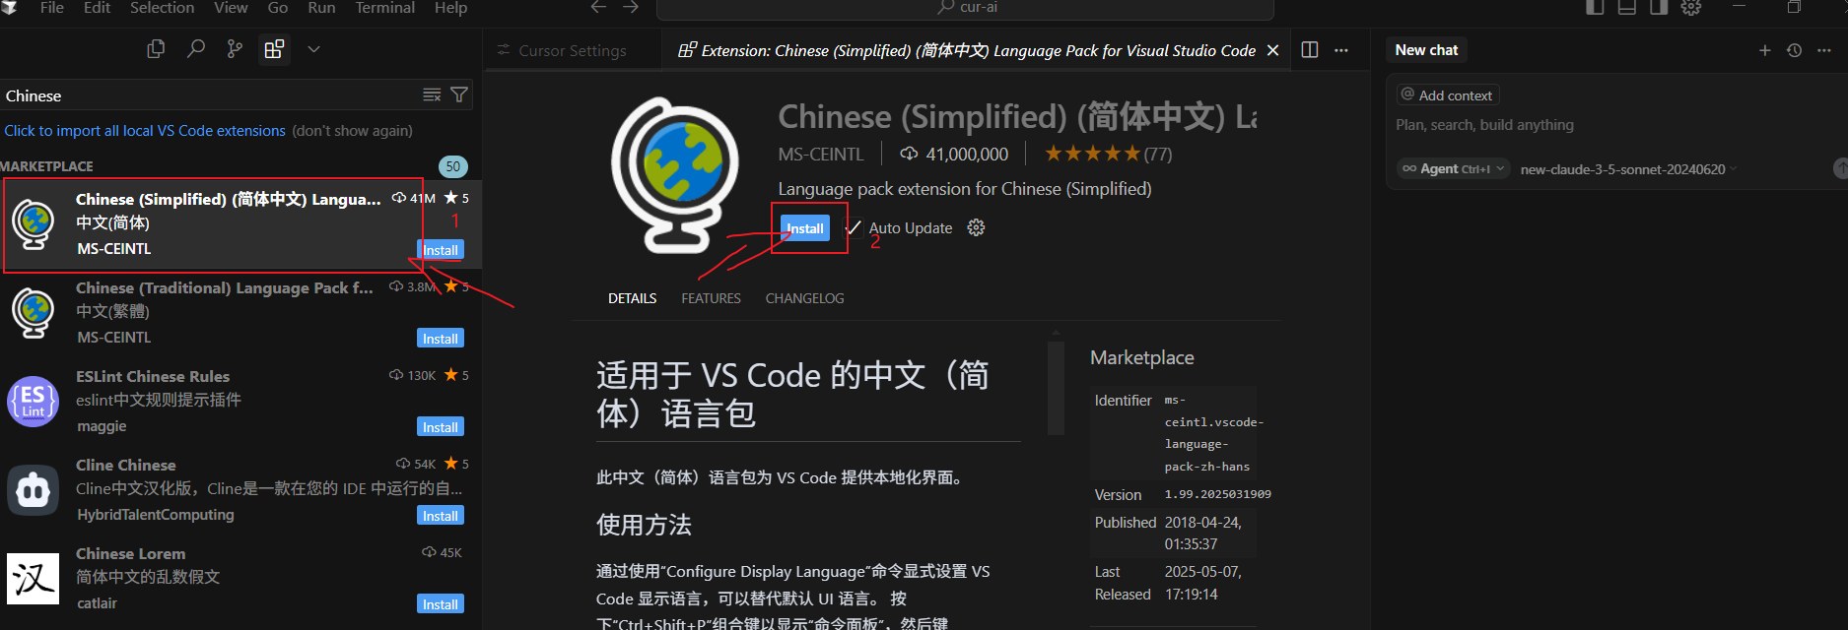The image size is (1848, 630).
Task: Click the five-star rating (77)
Action: click(x=1108, y=154)
